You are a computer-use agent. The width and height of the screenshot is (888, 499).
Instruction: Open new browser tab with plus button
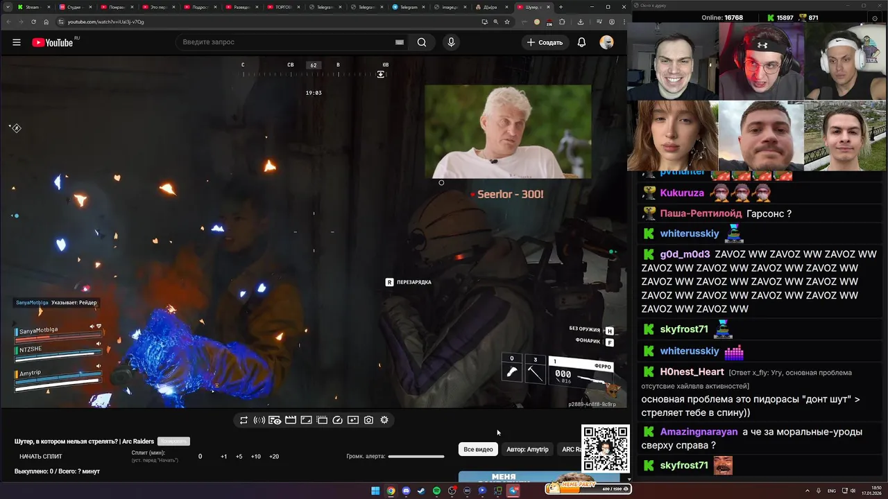(x=561, y=7)
